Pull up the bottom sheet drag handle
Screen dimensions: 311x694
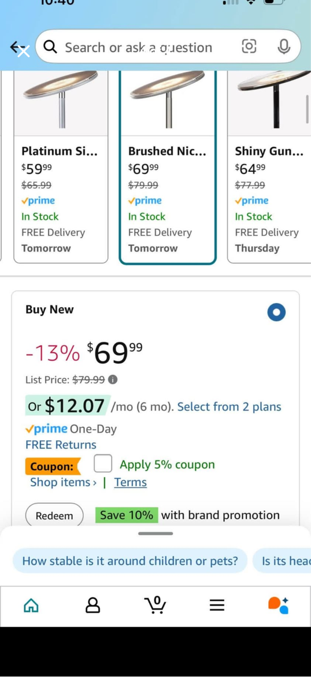[155, 533]
